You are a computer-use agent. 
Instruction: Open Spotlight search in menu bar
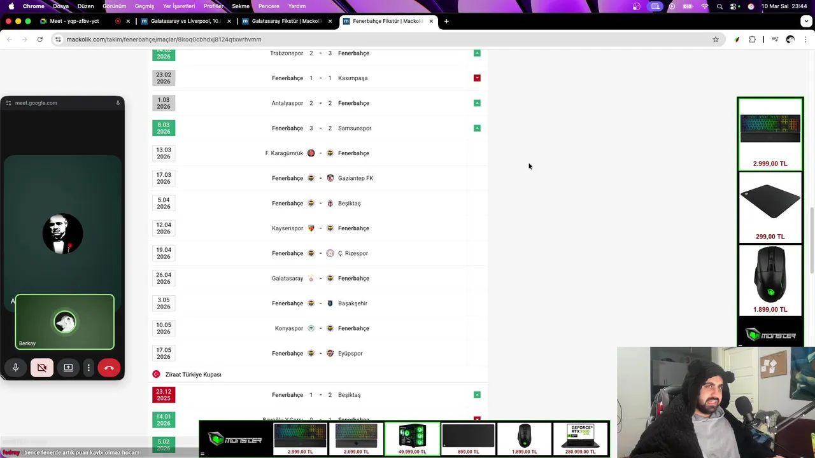click(719, 6)
